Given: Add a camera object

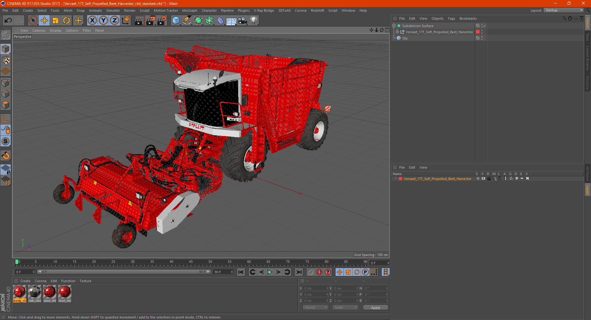Looking at the screenshot, I should pos(243,21).
